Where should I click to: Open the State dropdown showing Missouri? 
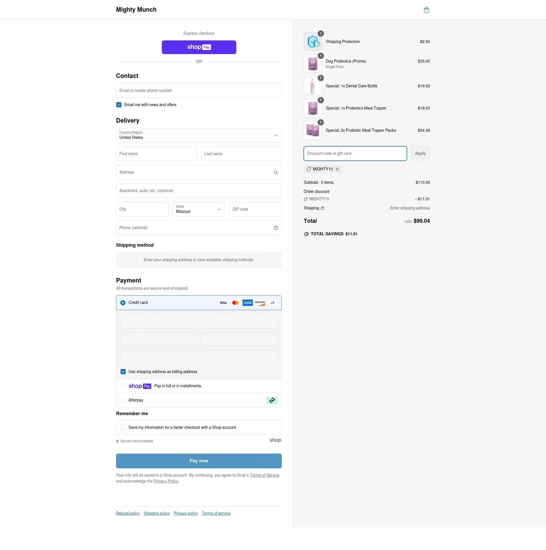[198, 209]
